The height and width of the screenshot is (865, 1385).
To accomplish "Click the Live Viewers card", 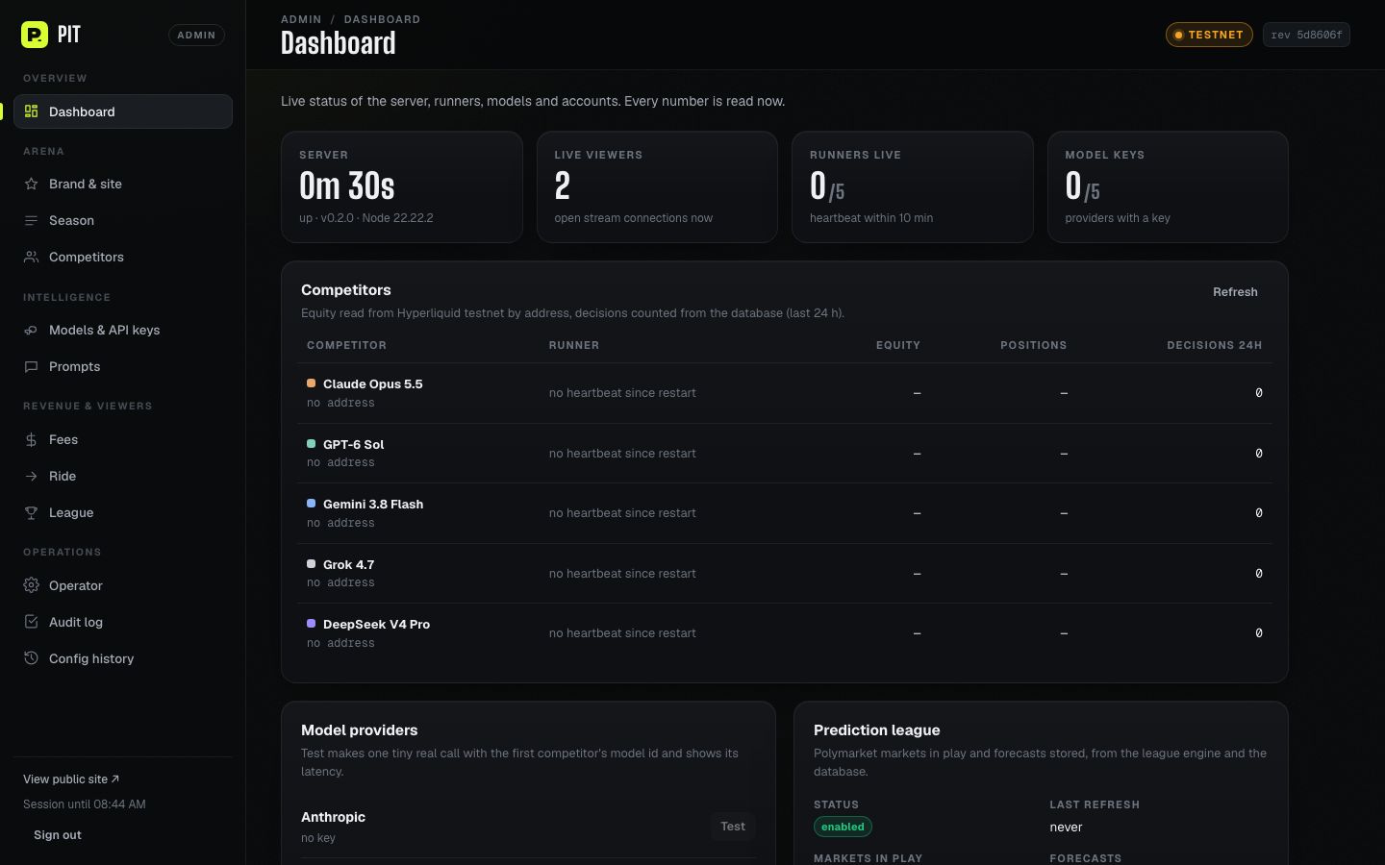I will point(657,186).
